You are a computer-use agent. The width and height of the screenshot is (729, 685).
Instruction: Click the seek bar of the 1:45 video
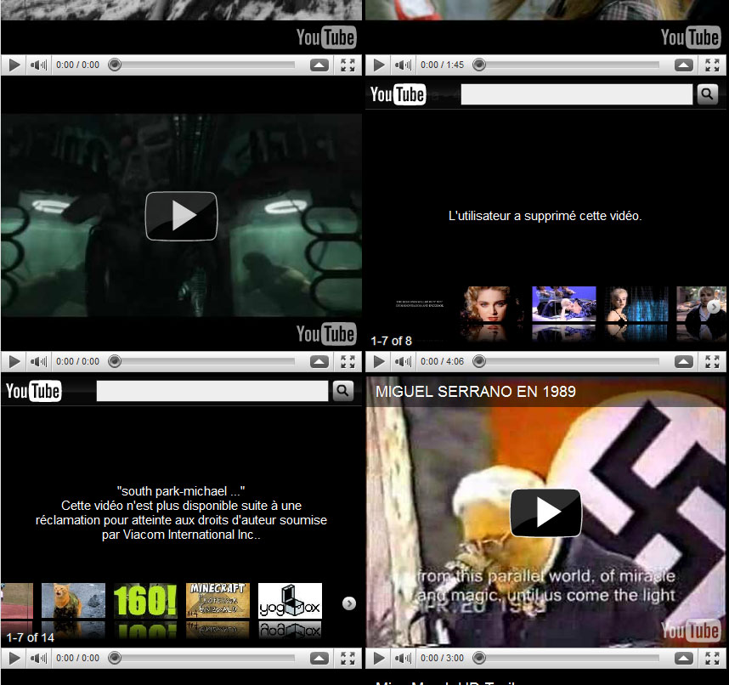click(x=569, y=65)
